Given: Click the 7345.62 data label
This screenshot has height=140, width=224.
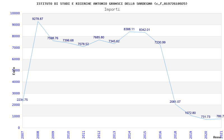Looking at the screenshot, I should [x=114, y=41].
